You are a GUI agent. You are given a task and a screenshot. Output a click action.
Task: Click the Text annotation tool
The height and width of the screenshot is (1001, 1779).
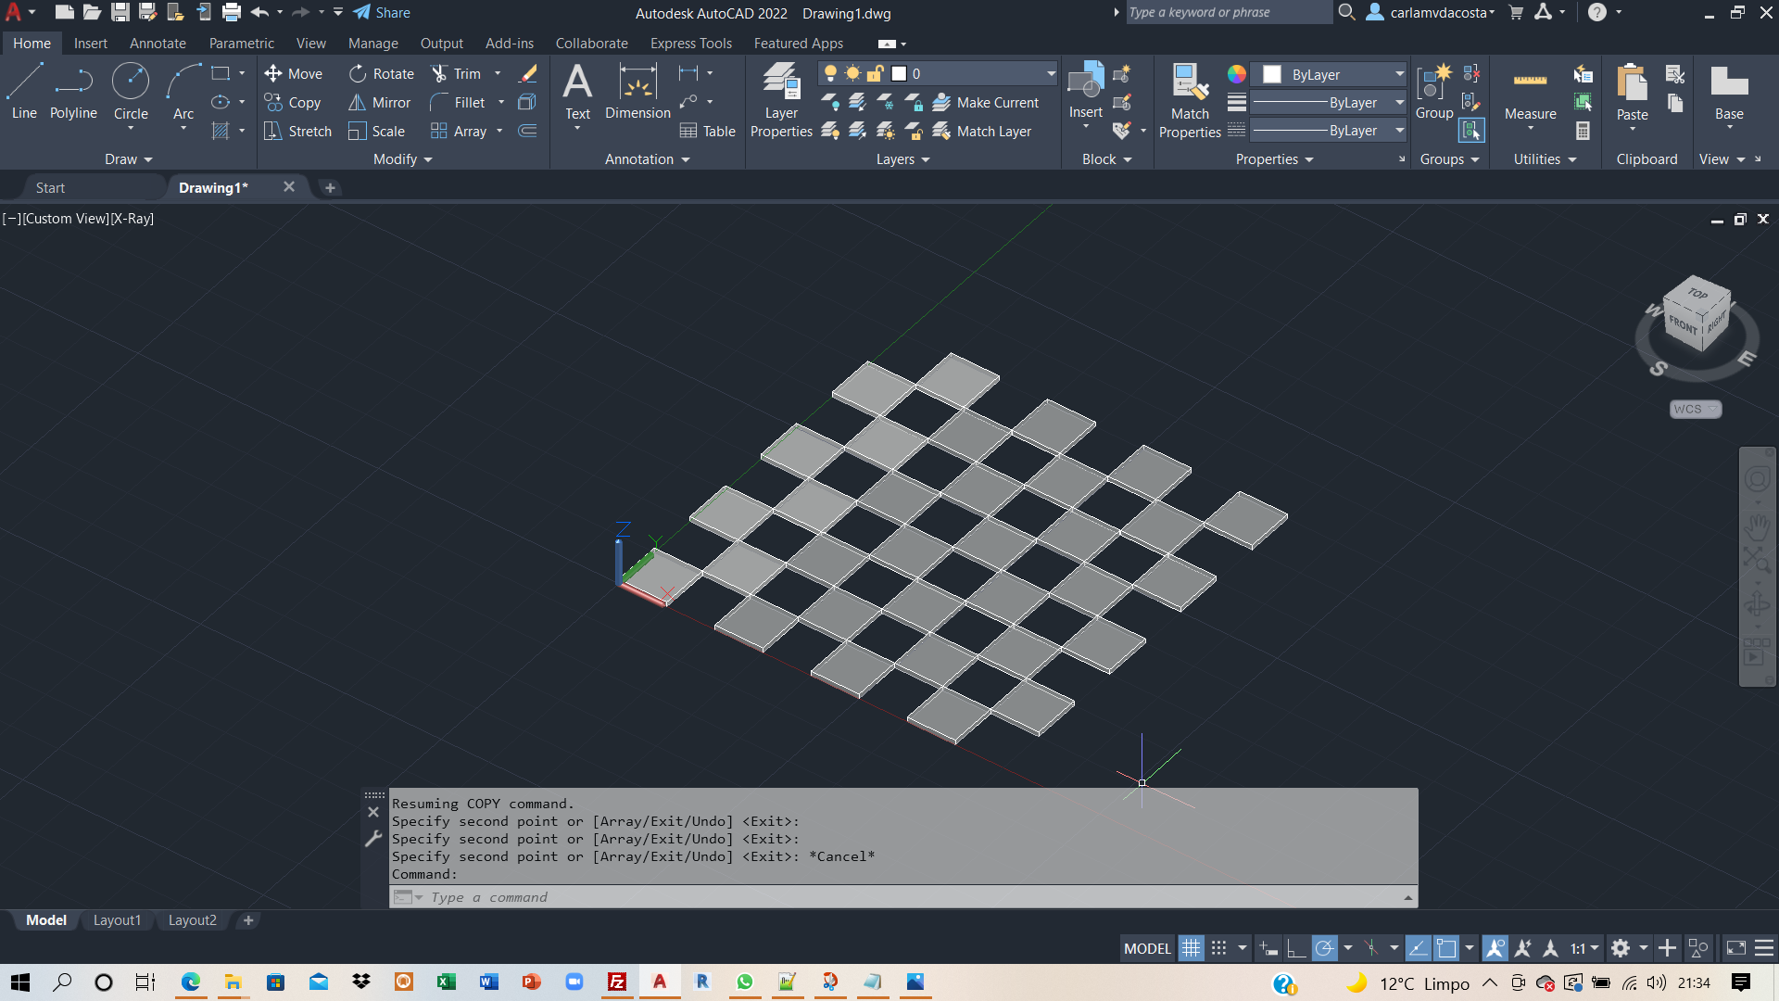tap(577, 92)
